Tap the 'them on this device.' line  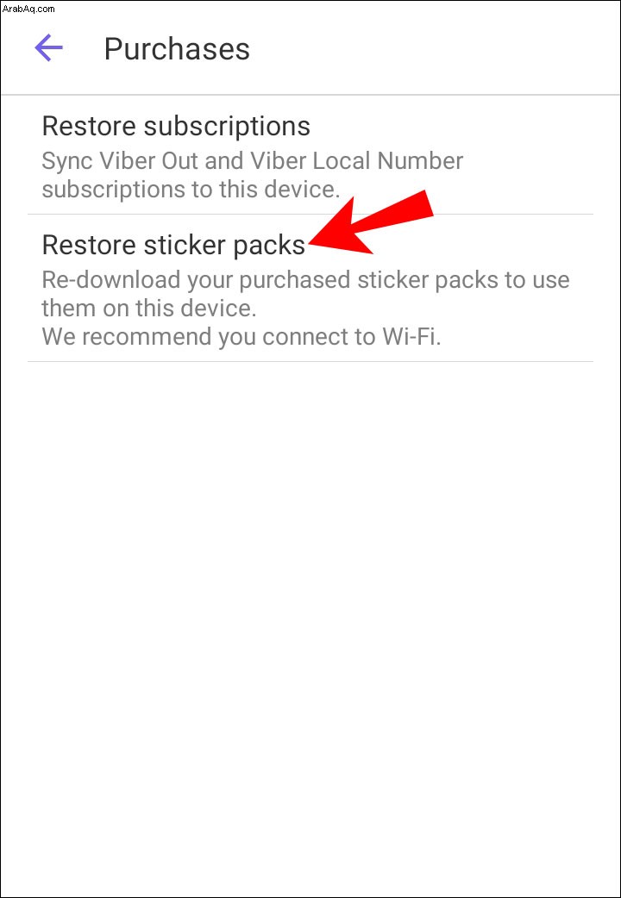149,309
